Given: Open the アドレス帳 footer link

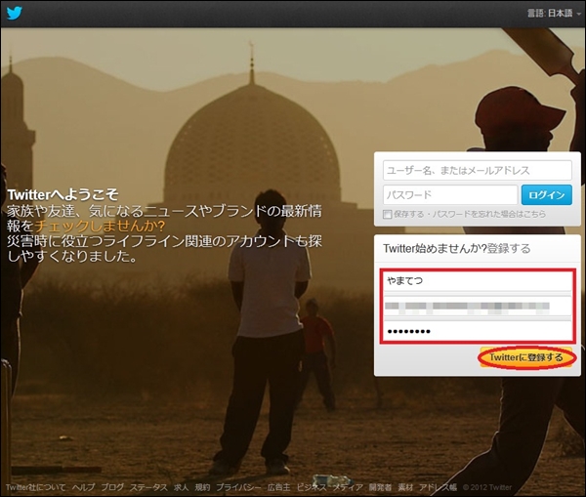Looking at the screenshot, I should (x=438, y=487).
